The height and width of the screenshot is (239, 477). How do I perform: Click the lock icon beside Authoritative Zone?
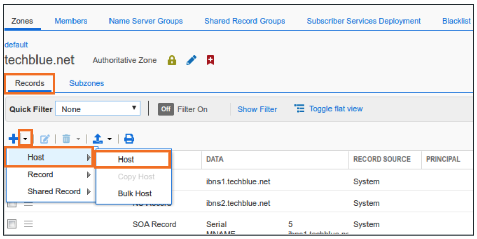172,60
